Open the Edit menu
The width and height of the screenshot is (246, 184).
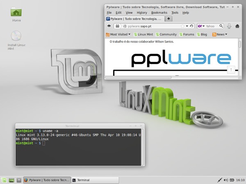click(118, 13)
